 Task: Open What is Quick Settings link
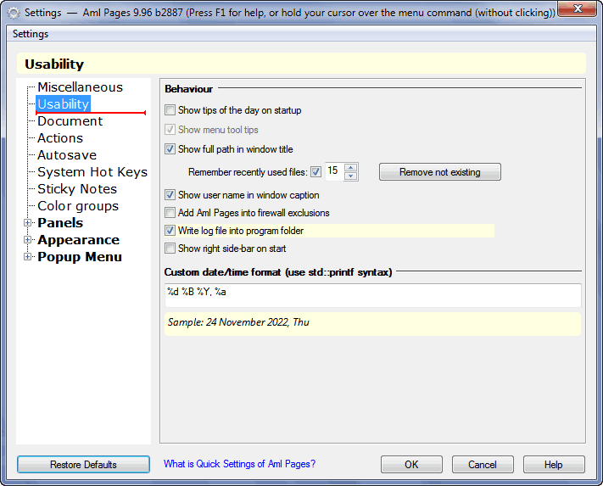click(x=239, y=464)
